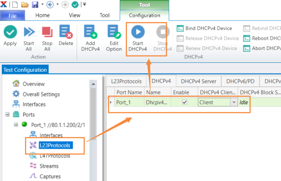Open the quick access toolbar customize arrow
The height and width of the screenshot is (181, 281).
pyautogui.click(x=84, y=4)
